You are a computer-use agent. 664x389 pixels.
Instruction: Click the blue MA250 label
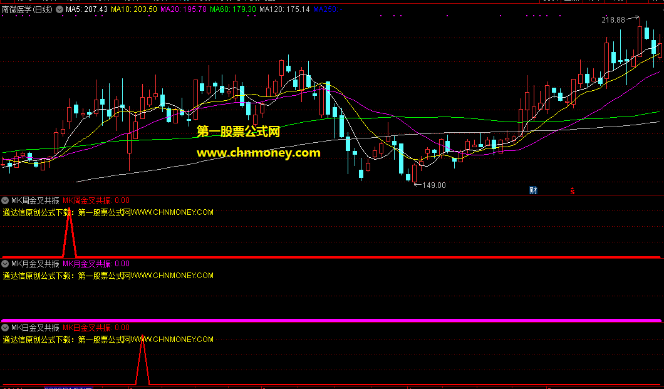(328, 9)
